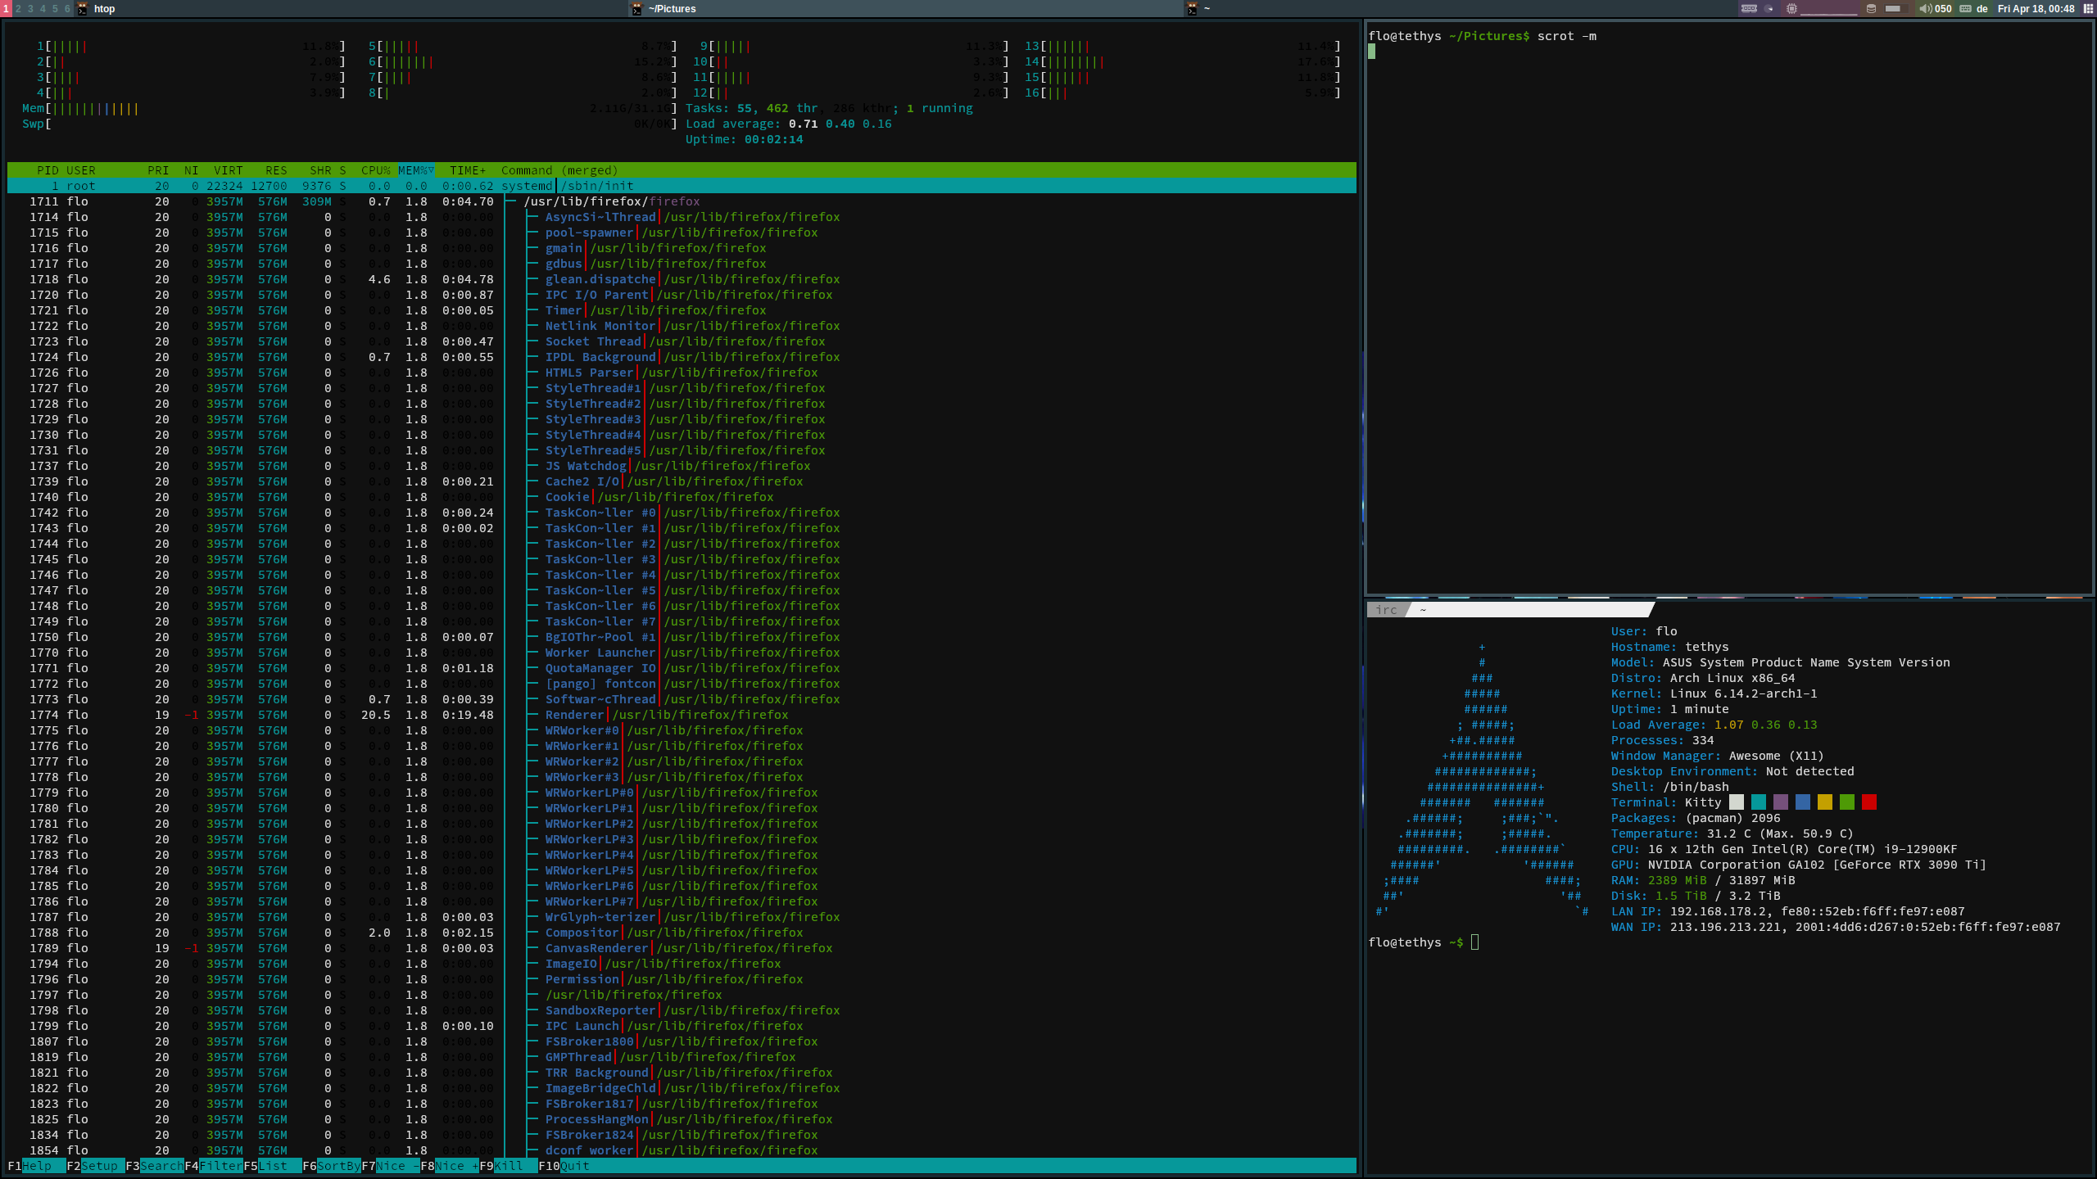Switch to workspace tag 2
This screenshot has height=1179, width=2097.
[18, 8]
